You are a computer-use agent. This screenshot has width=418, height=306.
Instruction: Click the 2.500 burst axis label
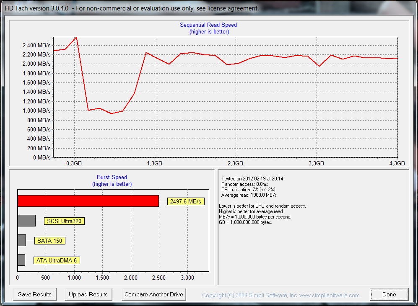pos(159,278)
